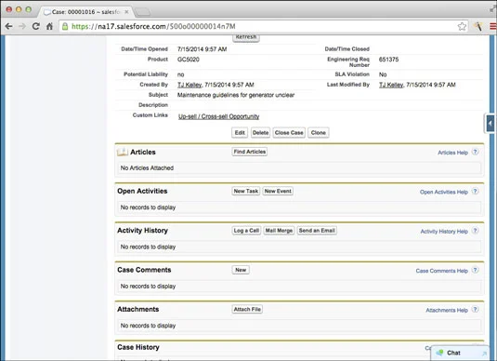Click the Potential Liability value no
The image size is (497, 361).
click(180, 74)
